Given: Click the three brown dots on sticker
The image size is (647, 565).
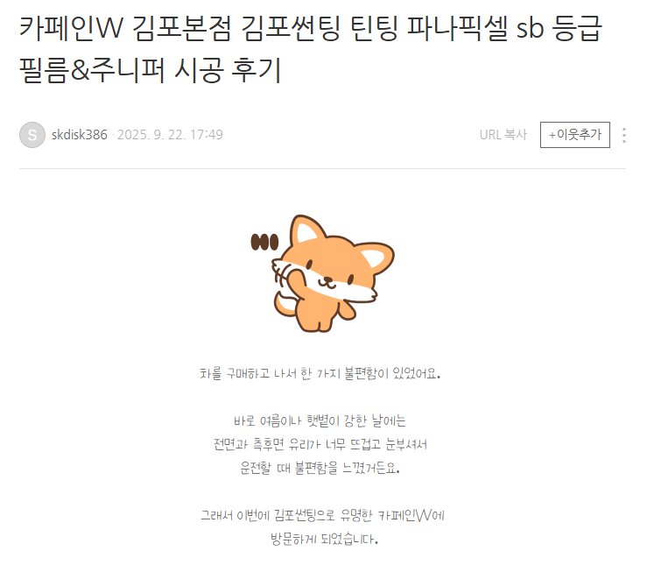Looking at the screenshot, I should click(x=264, y=243).
